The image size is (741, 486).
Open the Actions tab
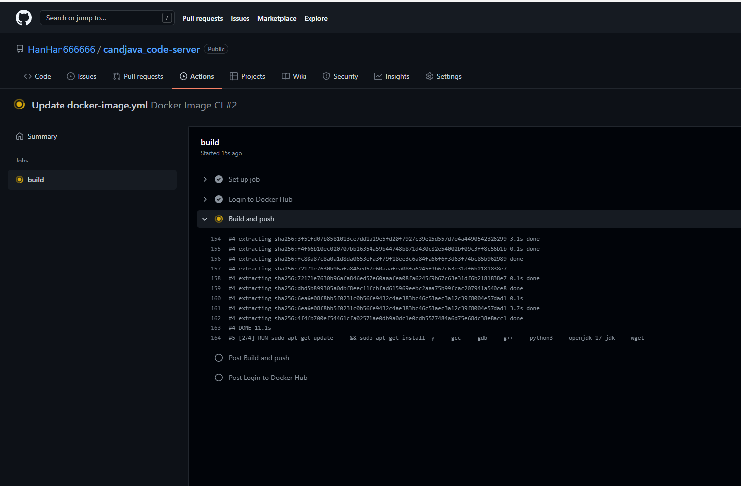pos(197,76)
